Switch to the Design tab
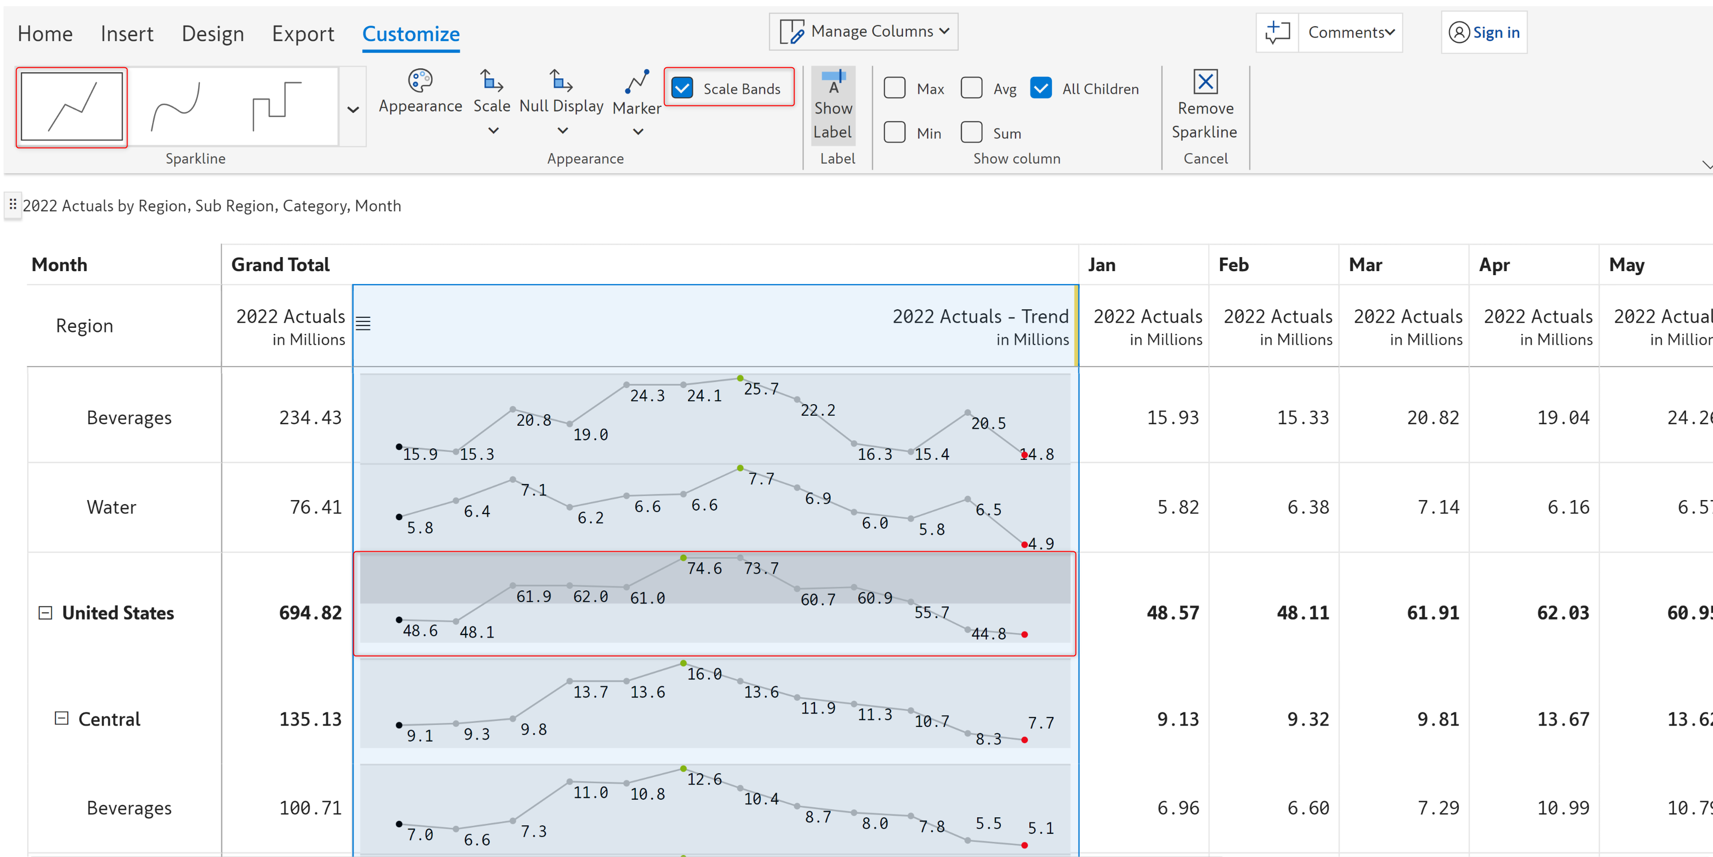 [212, 33]
